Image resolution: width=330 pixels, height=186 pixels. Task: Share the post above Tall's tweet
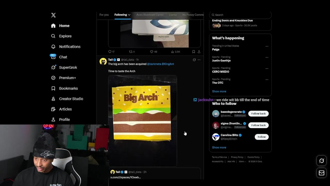tap(199, 52)
